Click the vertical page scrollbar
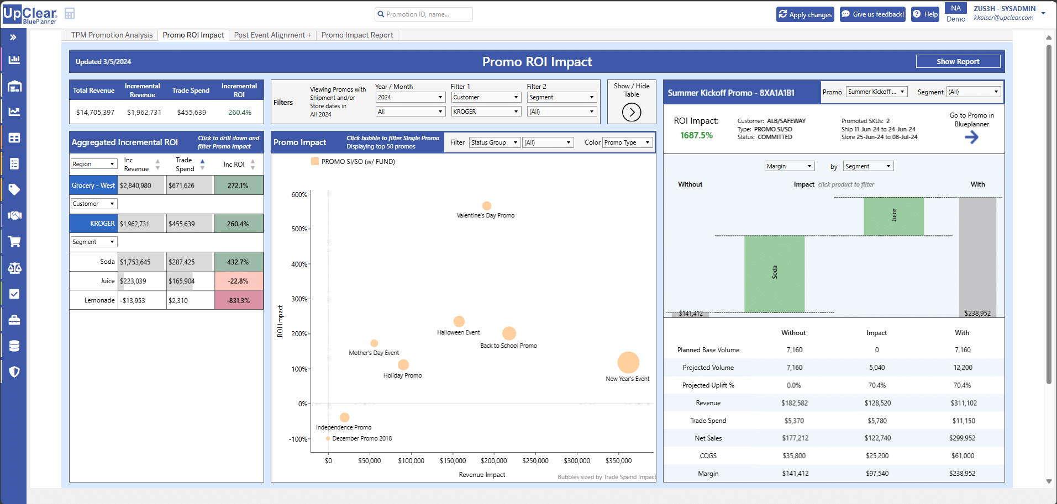The image size is (1057, 504). 1049,214
